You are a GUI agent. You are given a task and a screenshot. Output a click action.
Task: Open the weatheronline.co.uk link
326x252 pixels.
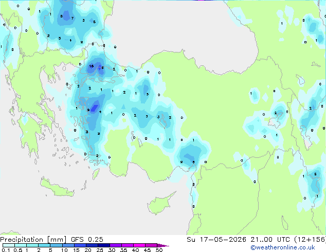283,247
